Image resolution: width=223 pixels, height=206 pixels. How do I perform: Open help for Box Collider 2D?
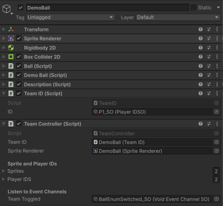(200, 57)
